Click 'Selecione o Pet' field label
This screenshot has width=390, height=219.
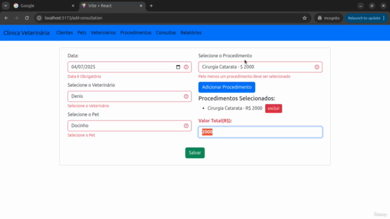83,114
